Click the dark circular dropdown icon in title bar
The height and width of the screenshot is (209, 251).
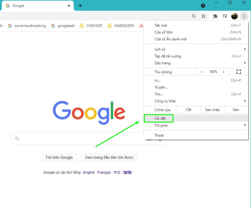[203, 6]
